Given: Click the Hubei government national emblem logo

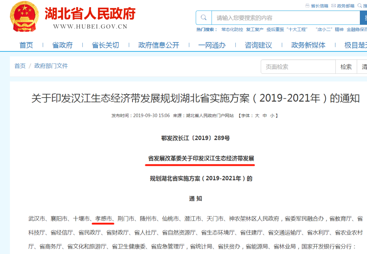Looking at the screenshot, I should pos(24,16).
